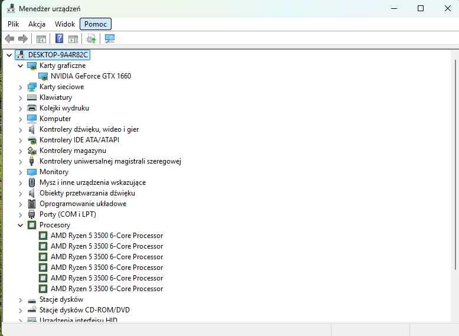Click the Stacje dysków CD-ROM/DVD icon

pos(32,310)
